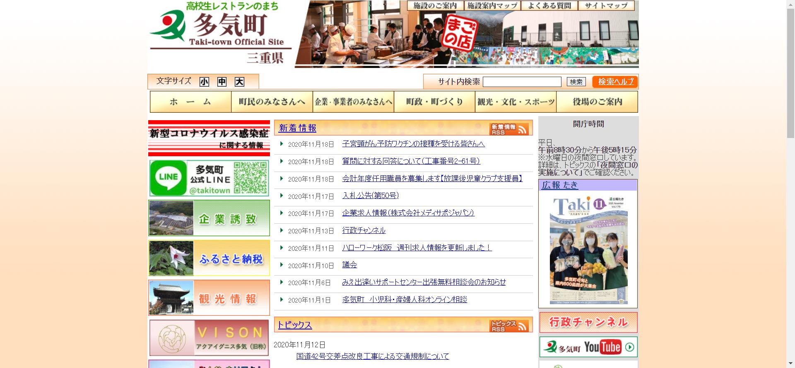The width and height of the screenshot is (795, 368).
Task: Click the 検索 search button
Action: click(x=576, y=82)
